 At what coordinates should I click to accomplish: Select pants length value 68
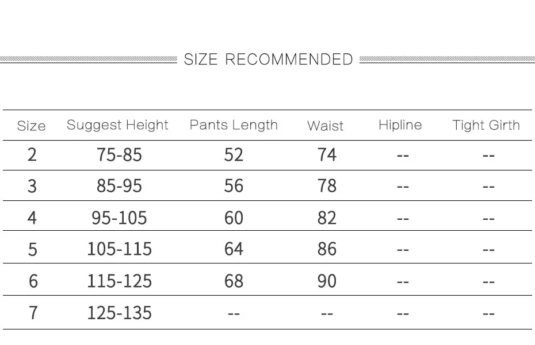tap(234, 281)
